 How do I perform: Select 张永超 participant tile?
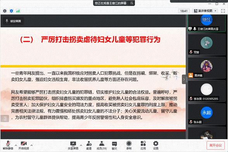pos(207,114)
